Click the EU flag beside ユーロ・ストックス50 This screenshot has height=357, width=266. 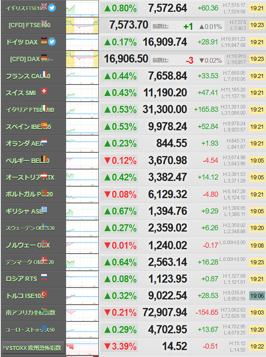coord(44,328)
